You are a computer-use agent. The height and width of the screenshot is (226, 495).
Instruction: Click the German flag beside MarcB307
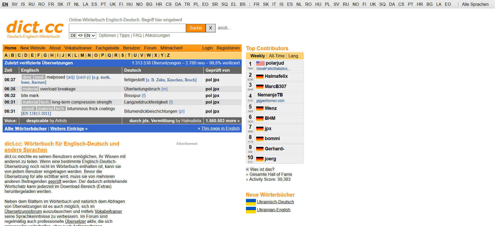click(x=260, y=87)
